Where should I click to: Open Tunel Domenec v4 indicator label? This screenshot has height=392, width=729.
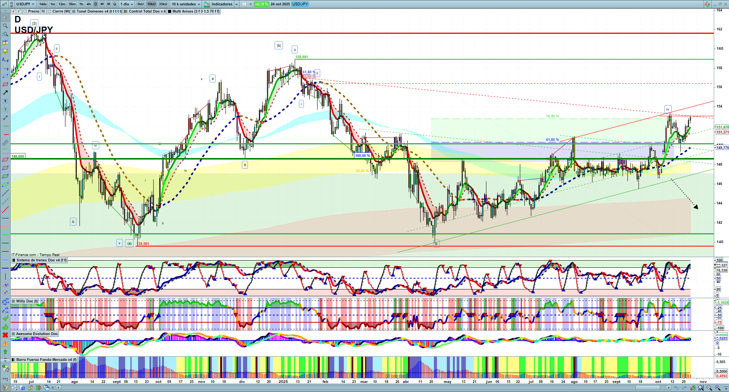(99, 11)
